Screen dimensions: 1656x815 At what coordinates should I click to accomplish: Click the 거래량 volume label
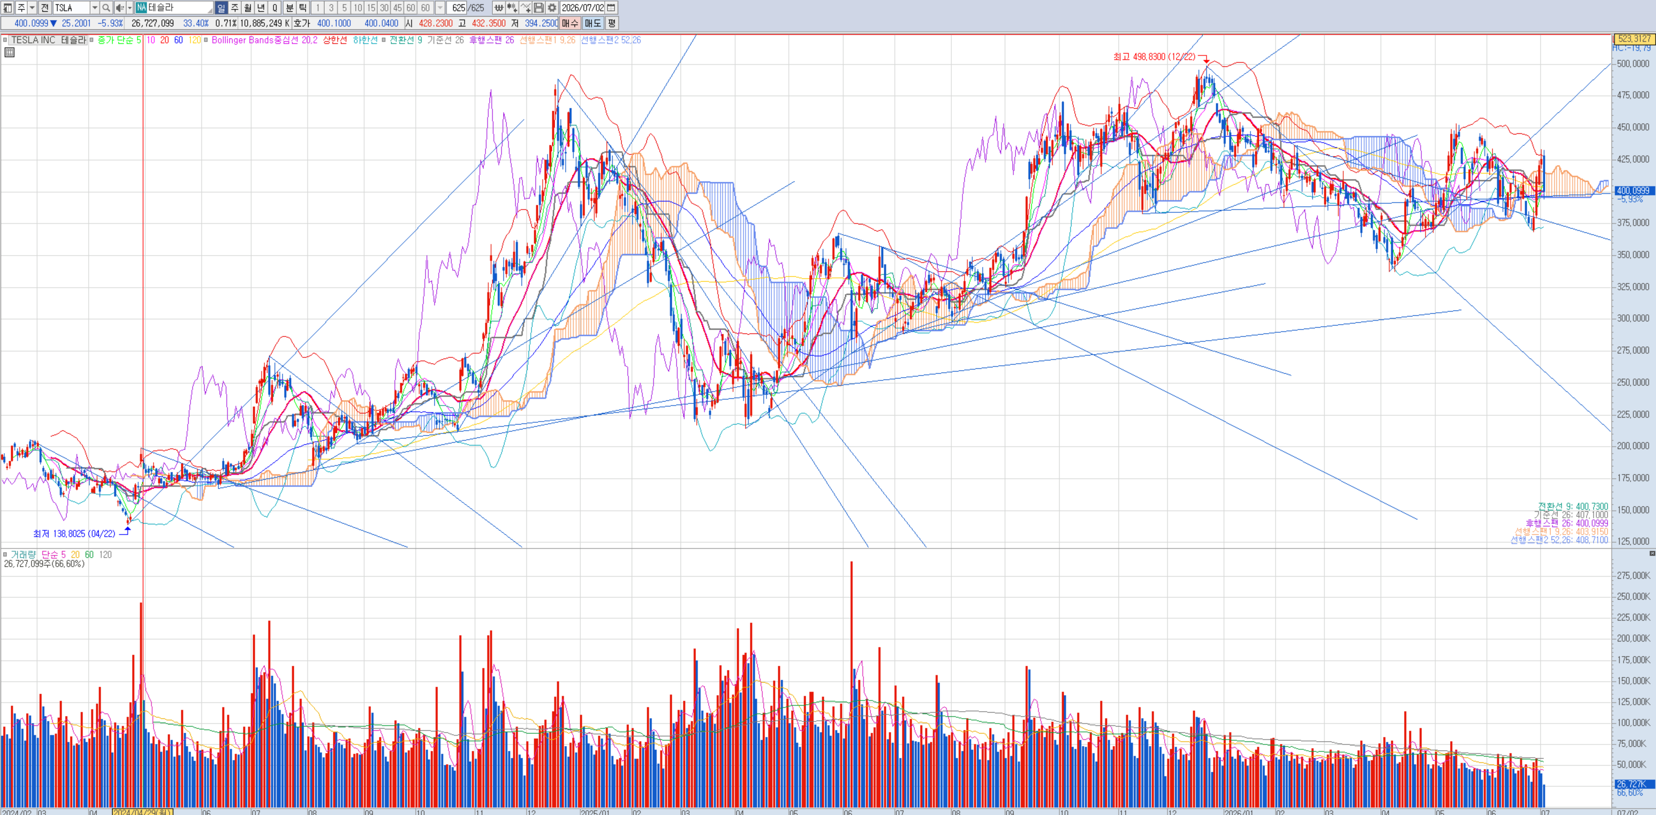[x=23, y=554]
